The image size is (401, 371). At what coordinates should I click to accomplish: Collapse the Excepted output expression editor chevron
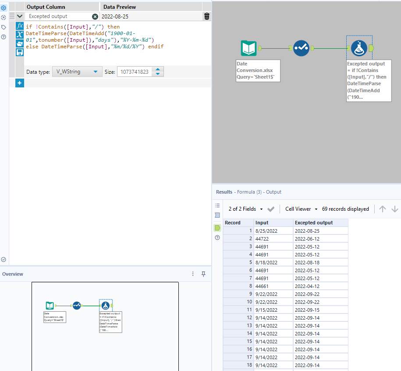19,16
